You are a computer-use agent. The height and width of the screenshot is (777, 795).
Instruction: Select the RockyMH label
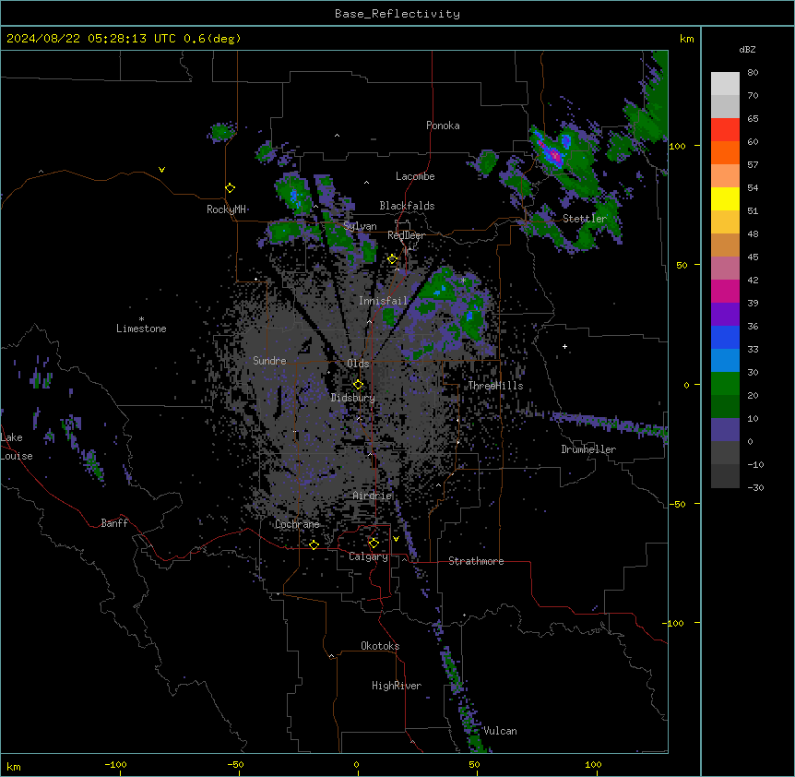coord(226,209)
